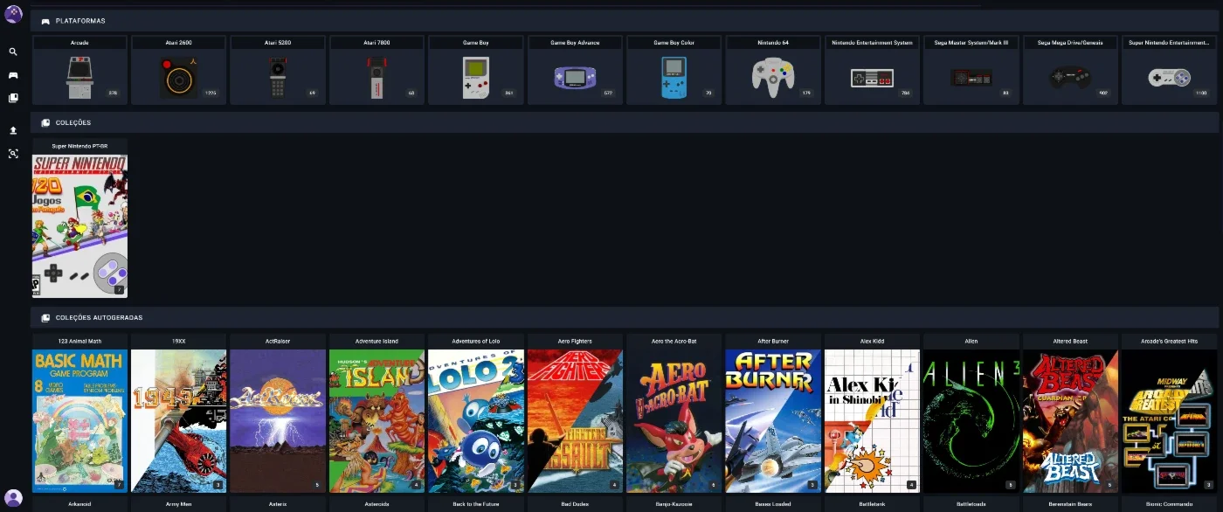Click the scan icon in sidebar
Viewport: 1223px width, 512px height.
pos(13,154)
